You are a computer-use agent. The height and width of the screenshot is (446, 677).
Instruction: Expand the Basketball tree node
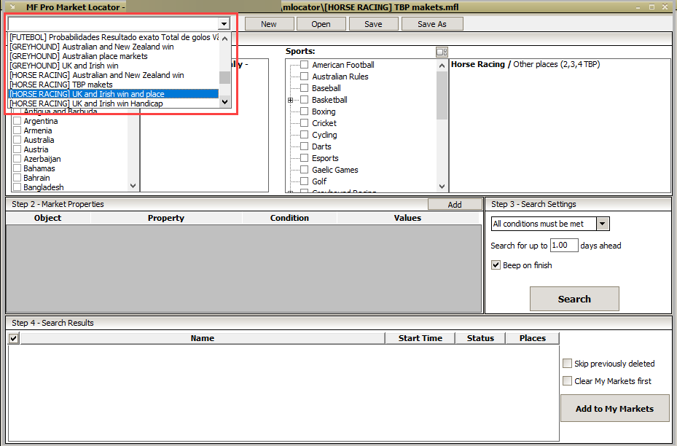click(x=290, y=100)
